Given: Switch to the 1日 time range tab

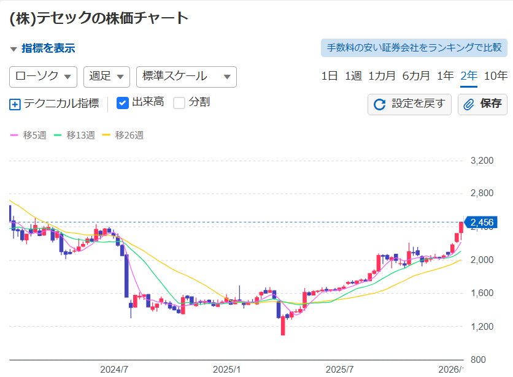Looking at the screenshot, I should coord(328,76).
